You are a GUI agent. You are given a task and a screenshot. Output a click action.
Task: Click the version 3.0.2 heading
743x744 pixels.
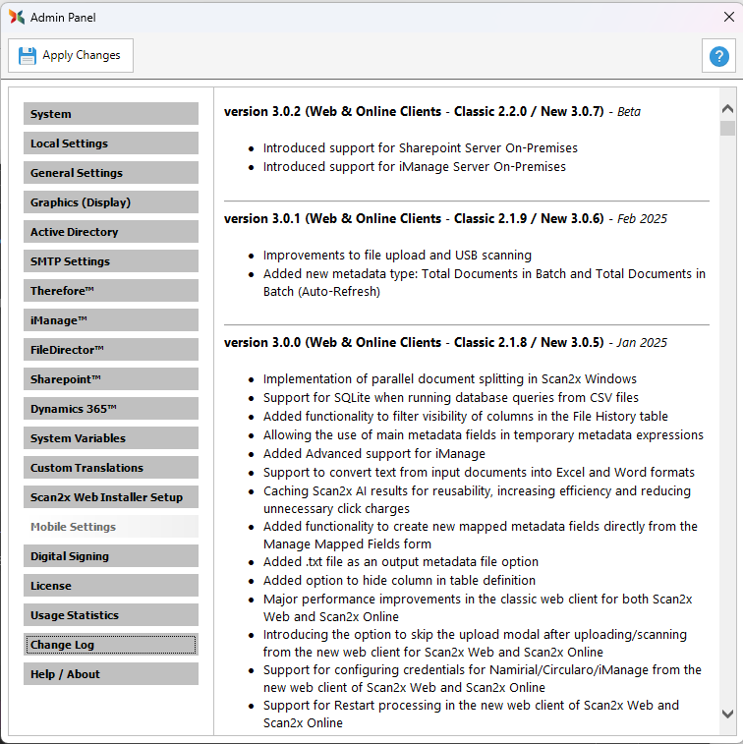tap(432, 111)
